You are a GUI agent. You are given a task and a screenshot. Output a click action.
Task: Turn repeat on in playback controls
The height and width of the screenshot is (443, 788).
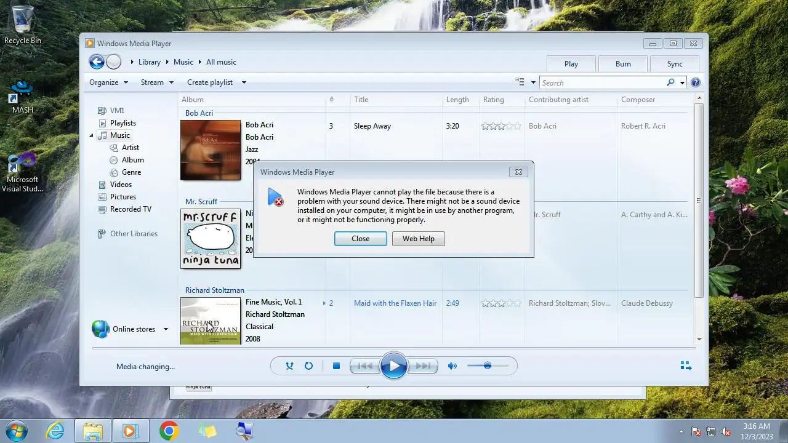(308, 366)
